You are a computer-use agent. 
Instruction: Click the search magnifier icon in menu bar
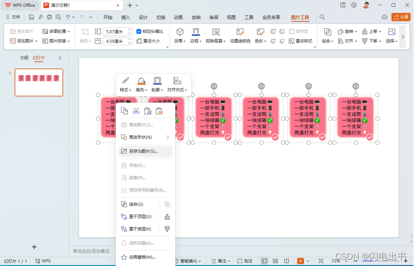tap(322, 17)
